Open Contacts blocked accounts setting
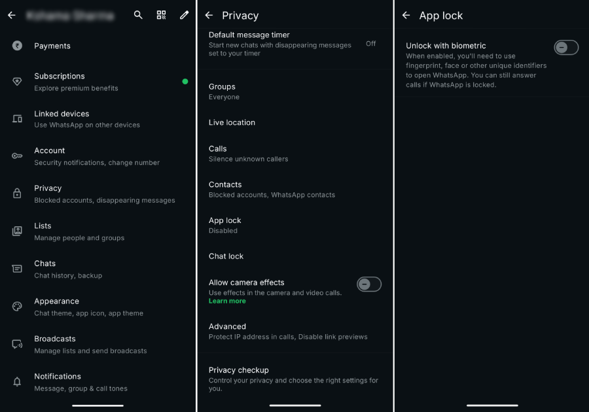The height and width of the screenshot is (412, 589). (x=295, y=190)
